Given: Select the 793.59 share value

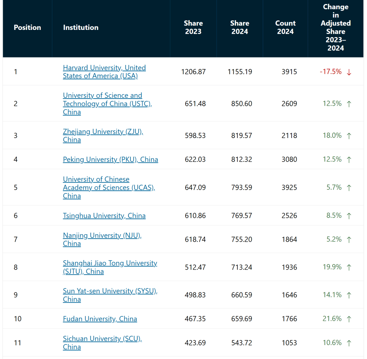Looking at the screenshot, I should pyautogui.click(x=242, y=187).
